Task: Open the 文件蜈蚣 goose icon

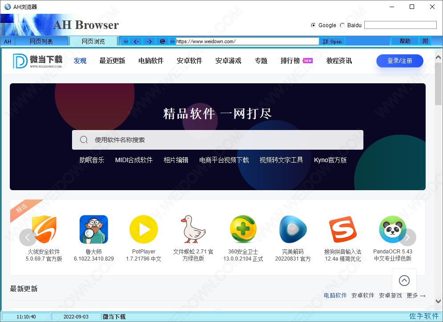Action: 193,229
